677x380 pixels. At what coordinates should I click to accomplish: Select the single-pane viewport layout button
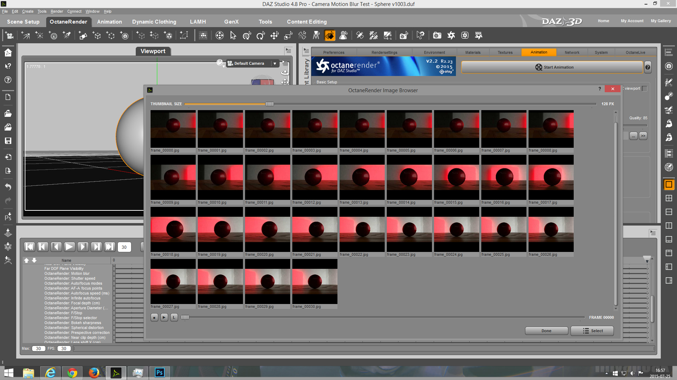pyautogui.click(x=669, y=184)
